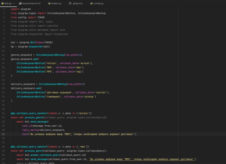Click greyed 'from aiogram.utils.markdown import text' line
This screenshot has width=226, height=164.
point(38,30)
